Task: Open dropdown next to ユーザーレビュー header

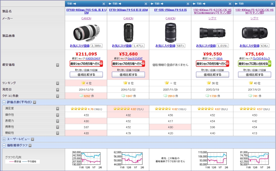Action: click(32, 139)
